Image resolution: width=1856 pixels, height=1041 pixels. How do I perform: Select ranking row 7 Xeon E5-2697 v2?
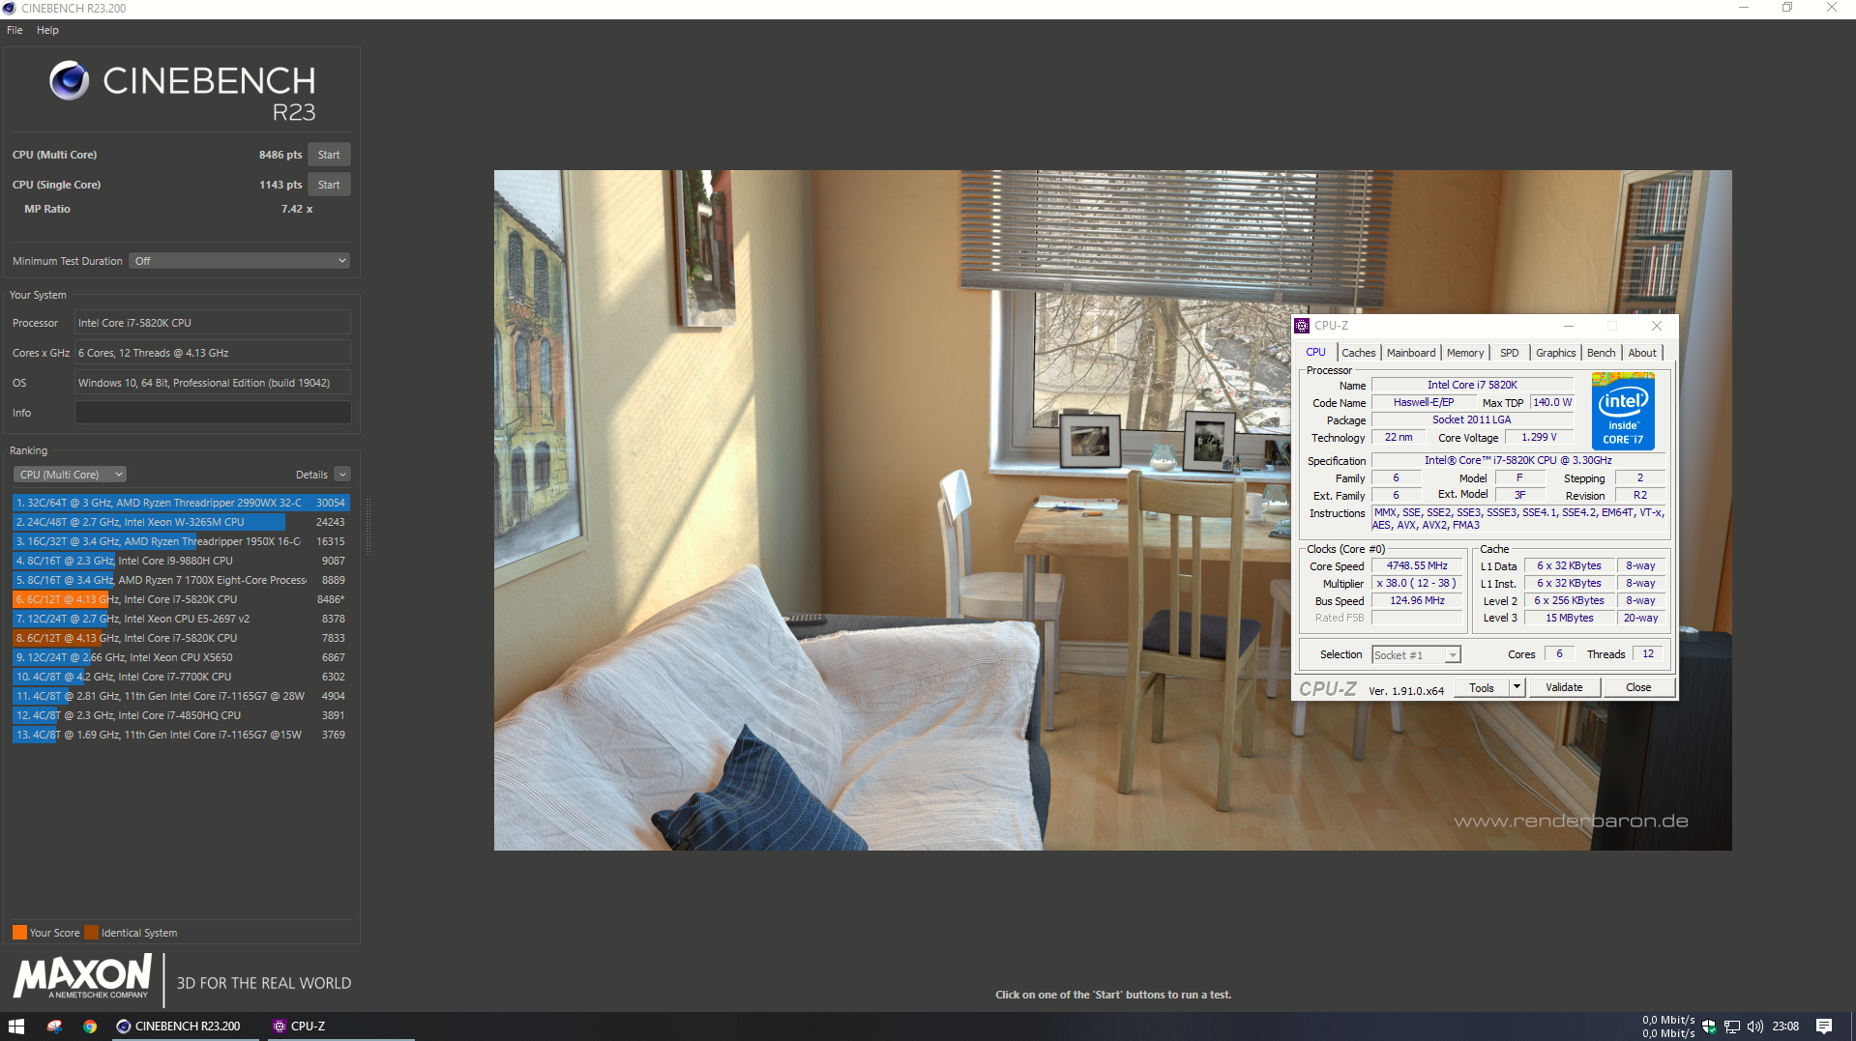pyautogui.click(x=181, y=619)
